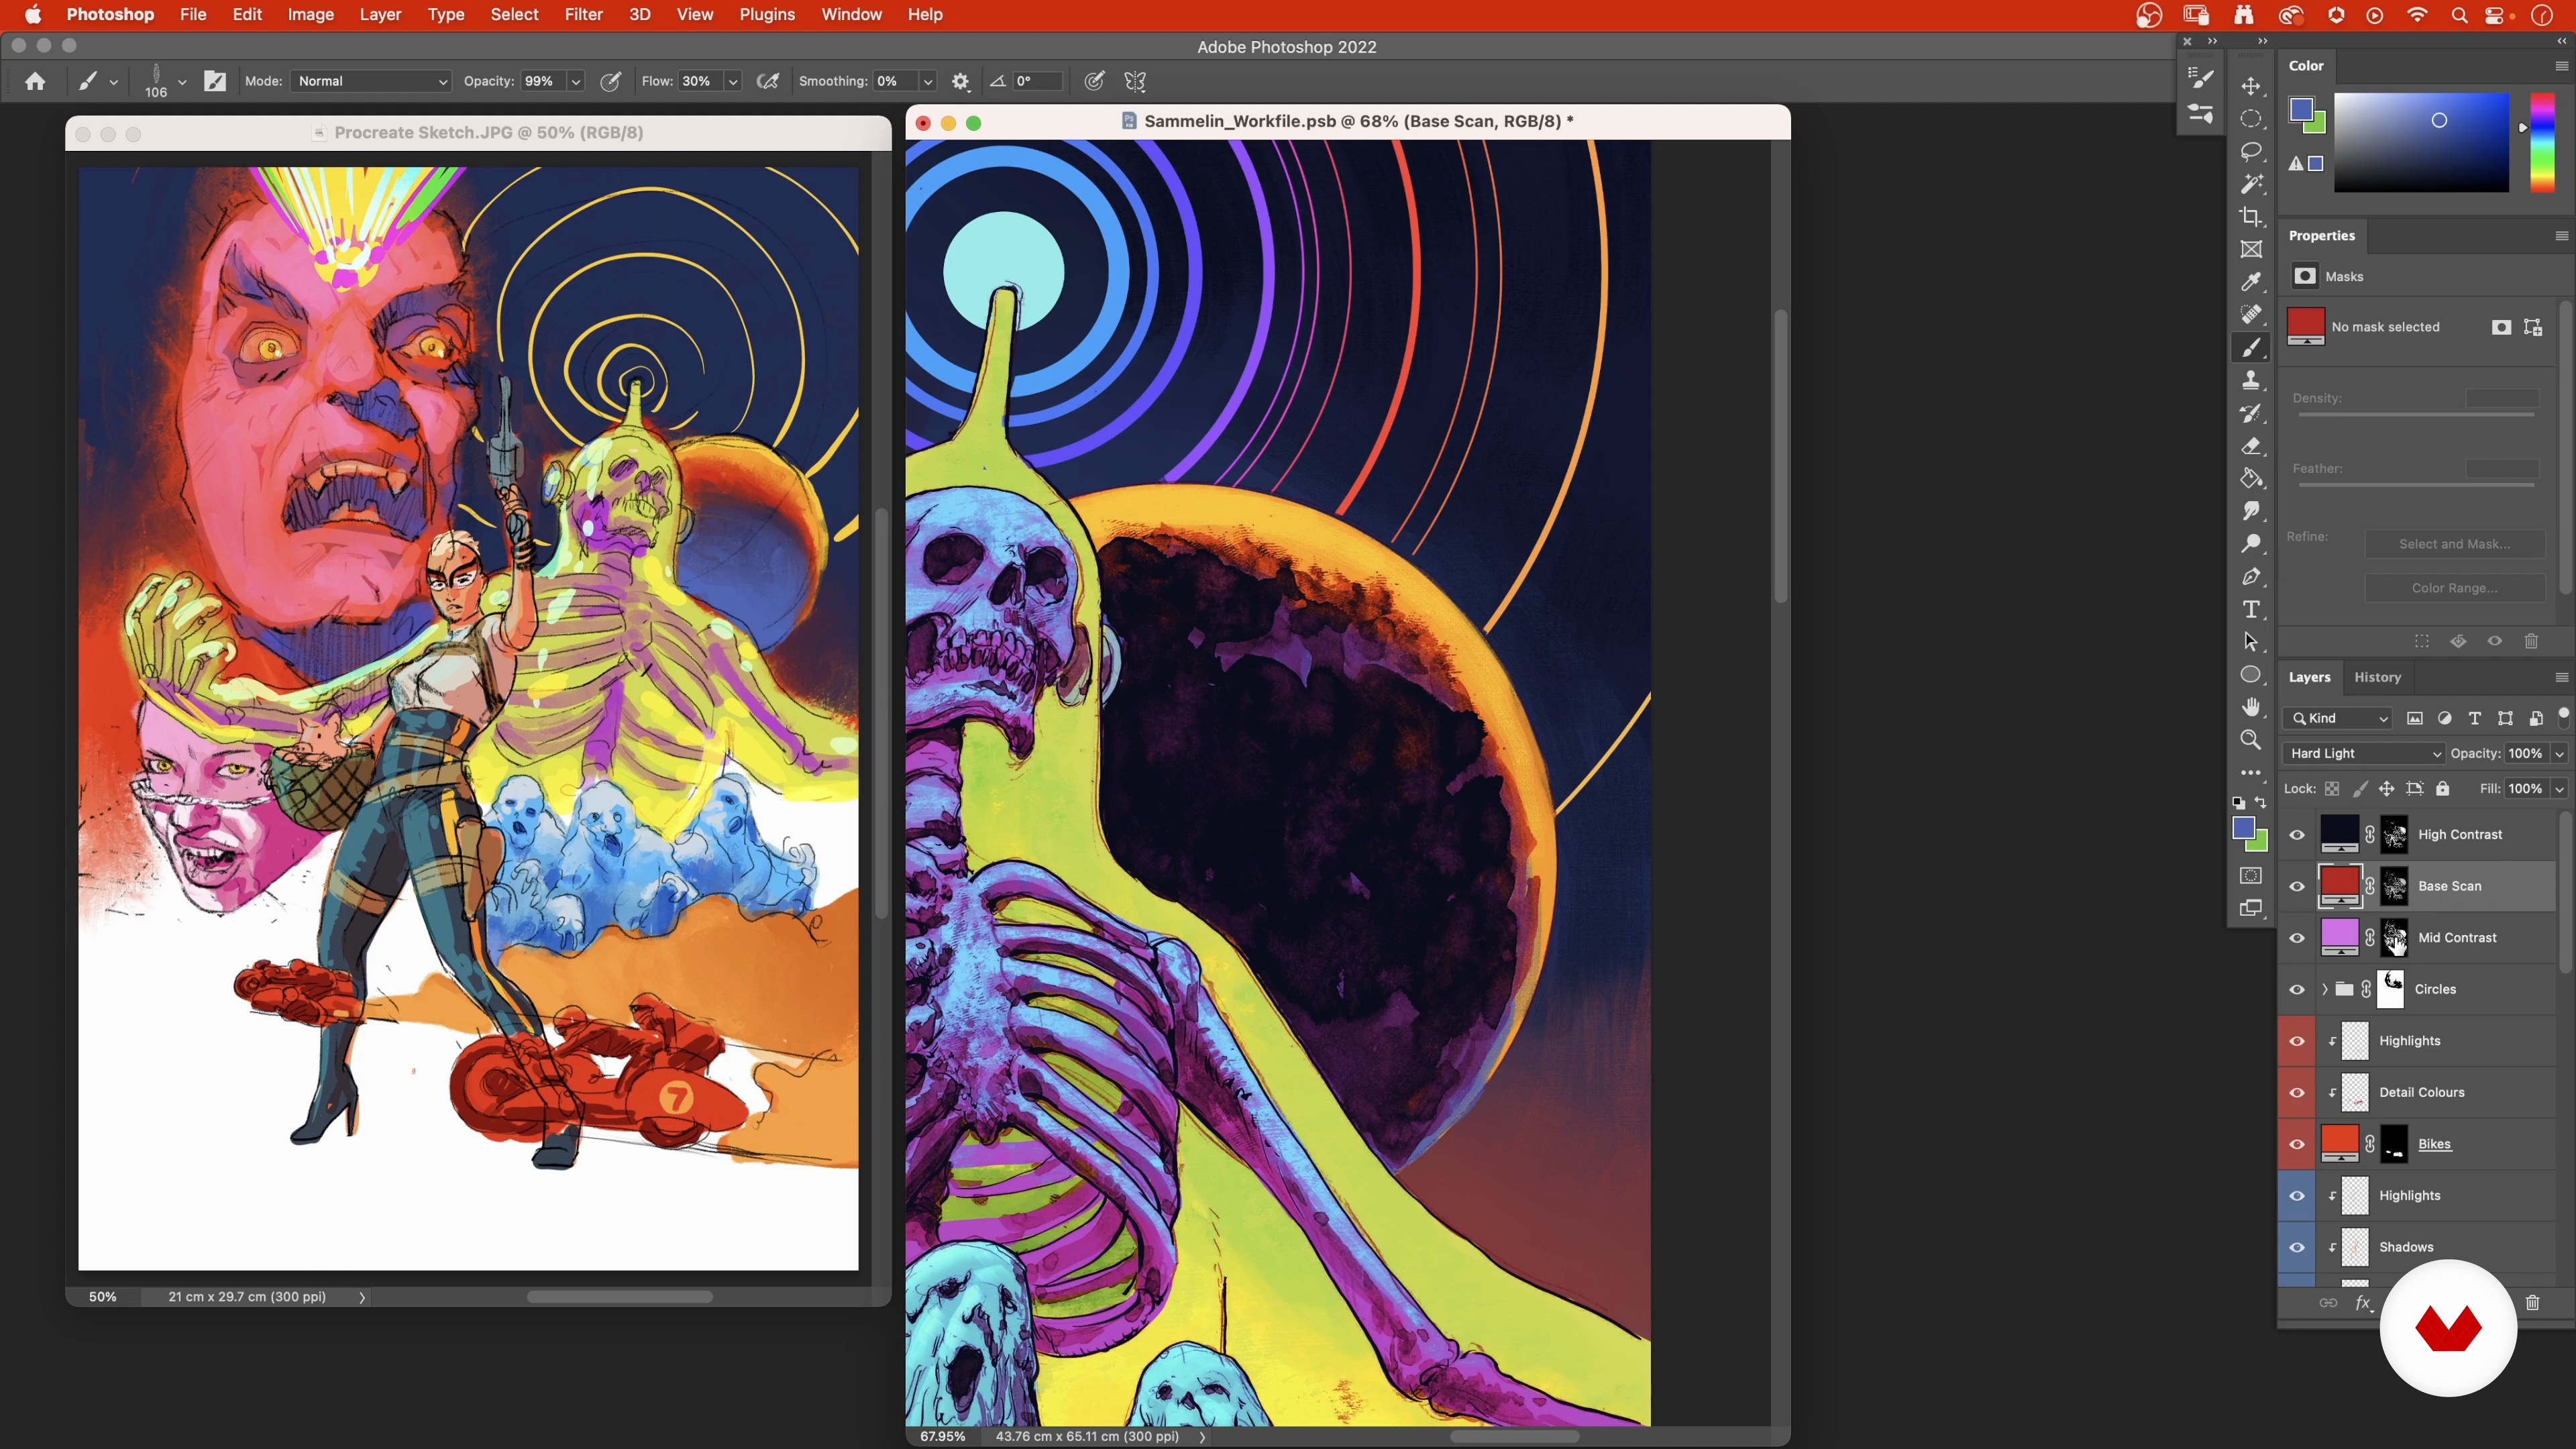Delete layer with trash icon in Layers panel

coord(2532,1302)
